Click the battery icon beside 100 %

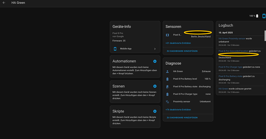coord(257,16)
